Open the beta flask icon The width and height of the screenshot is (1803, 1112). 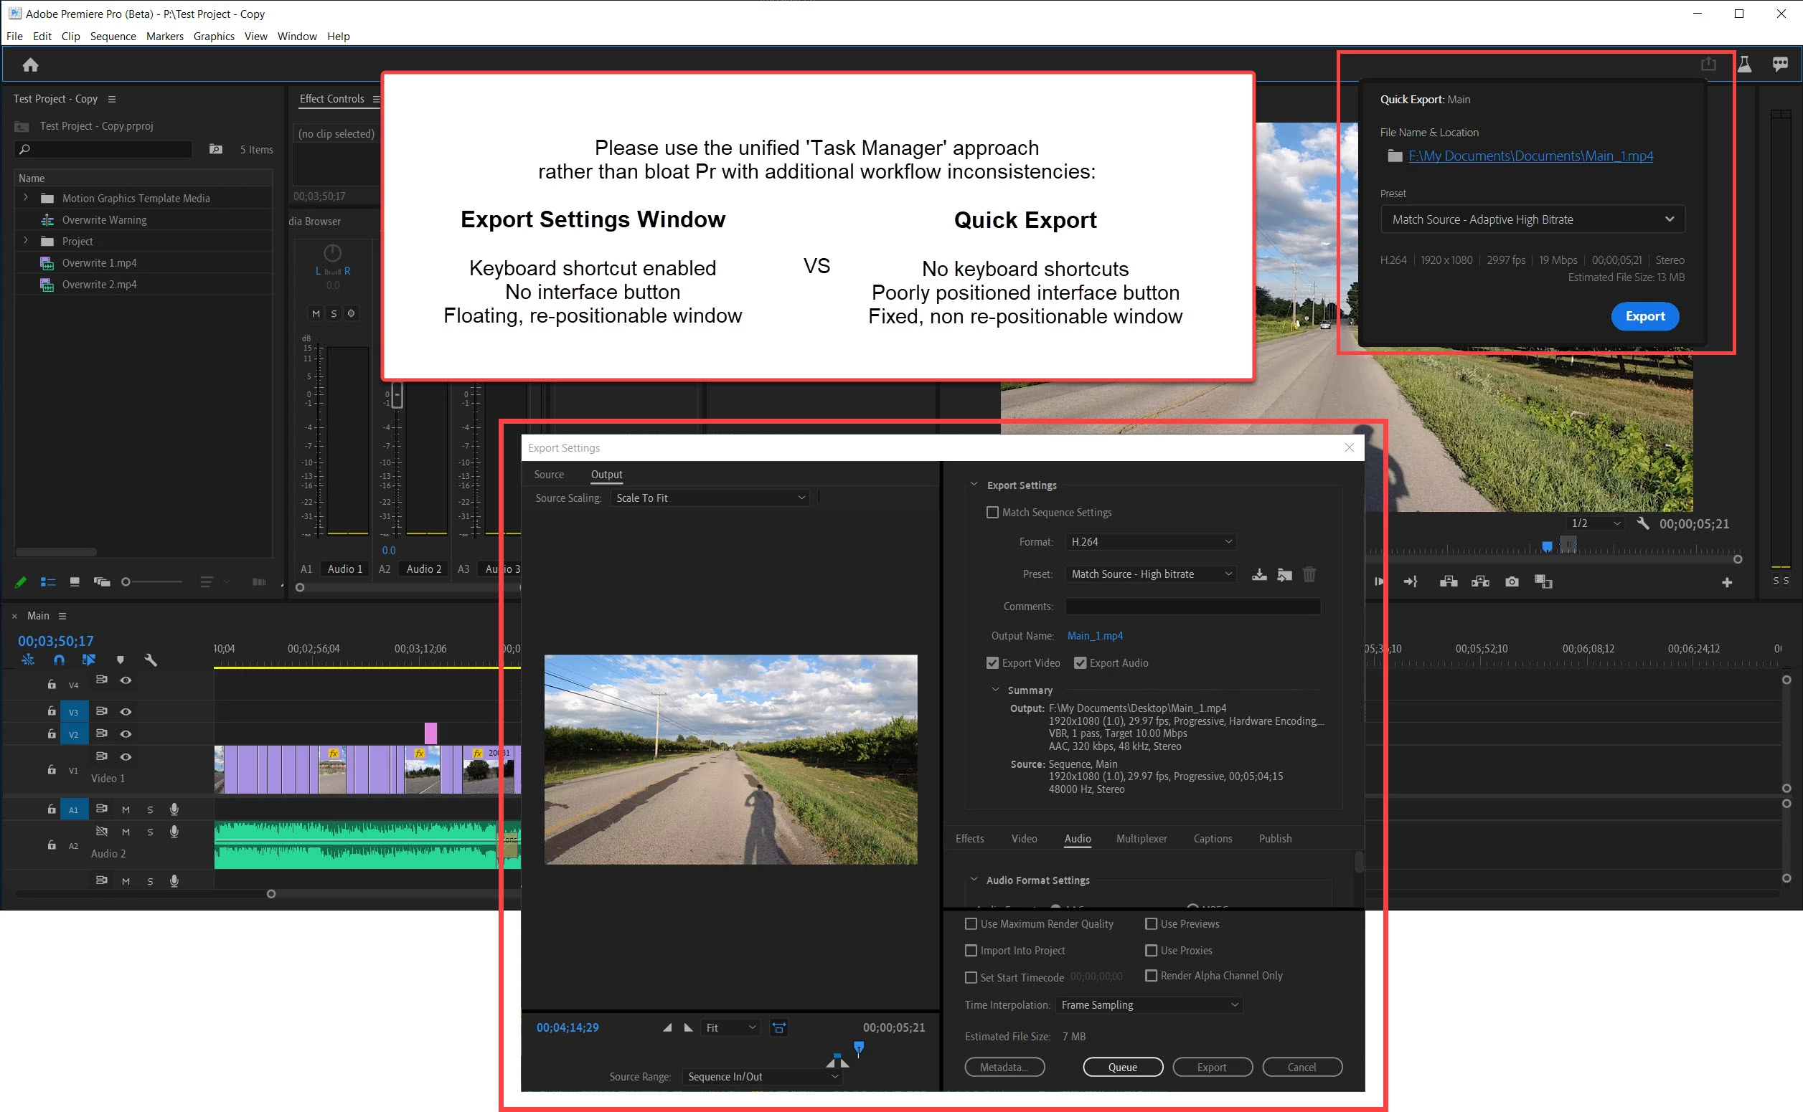(x=1744, y=64)
